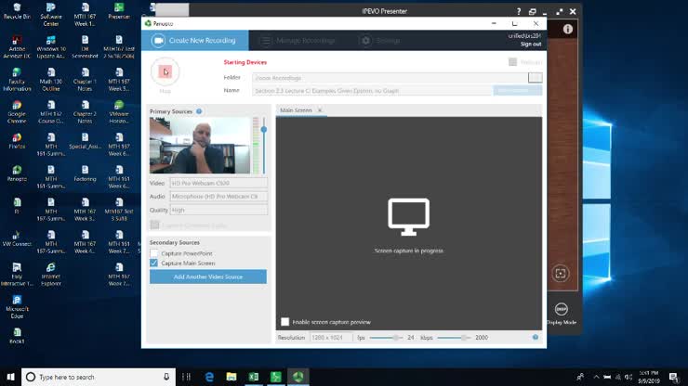Screen dimensions: 688x386
Task: Enable screen capture preview checkbox
Action: pos(284,322)
